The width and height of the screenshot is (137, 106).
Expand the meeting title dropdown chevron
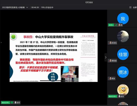(x=27, y=7)
